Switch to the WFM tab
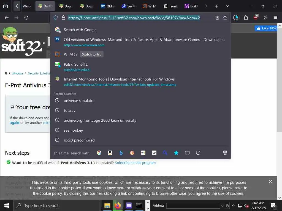Image resolution: width=282 pixels, height=211 pixels. click(x=150, y=6)
